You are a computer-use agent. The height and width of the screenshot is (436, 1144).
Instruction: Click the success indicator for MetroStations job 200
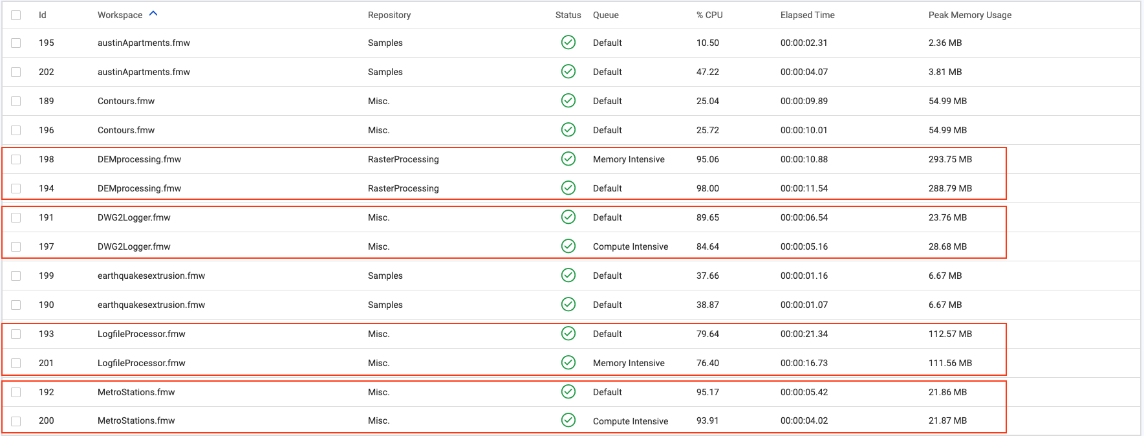point(568,420)
